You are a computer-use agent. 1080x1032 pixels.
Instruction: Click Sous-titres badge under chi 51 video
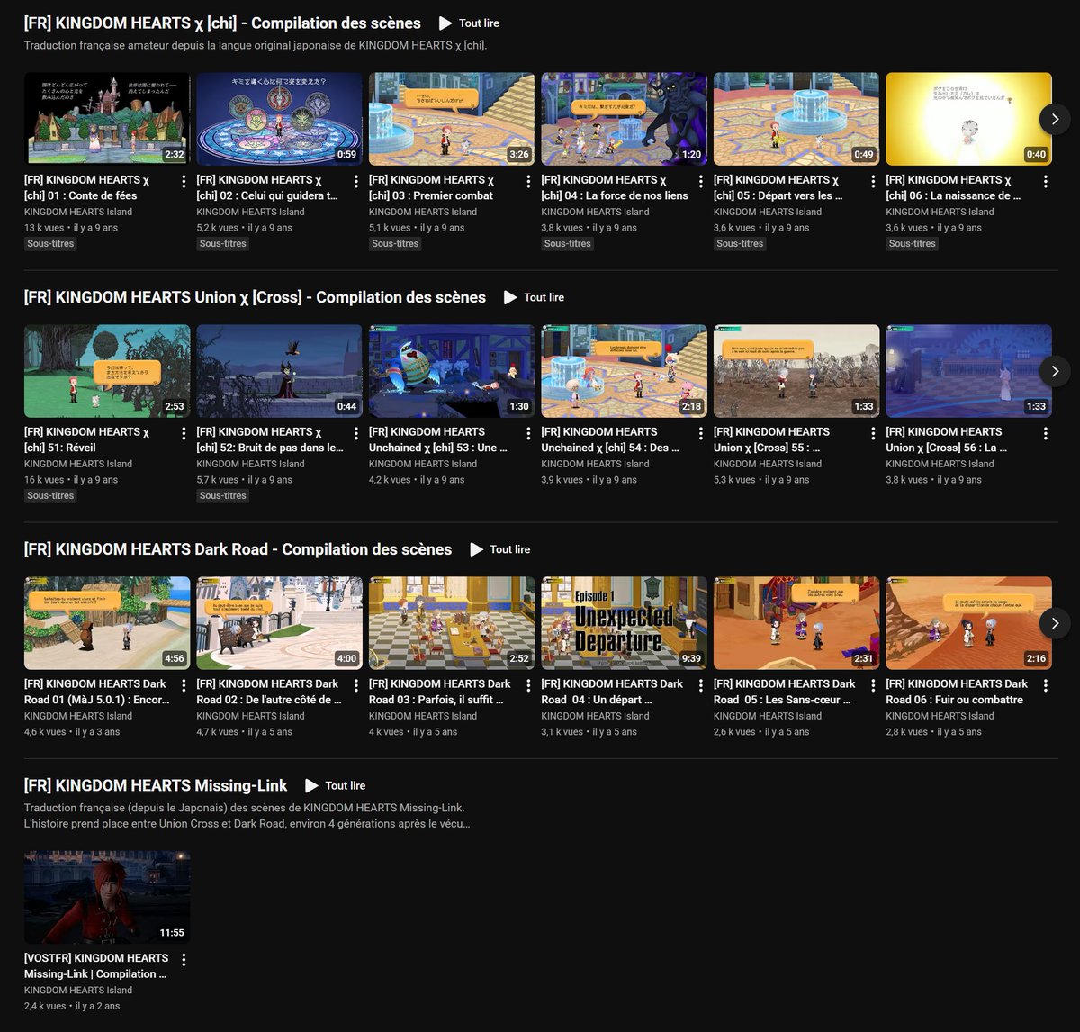point(50,496)
